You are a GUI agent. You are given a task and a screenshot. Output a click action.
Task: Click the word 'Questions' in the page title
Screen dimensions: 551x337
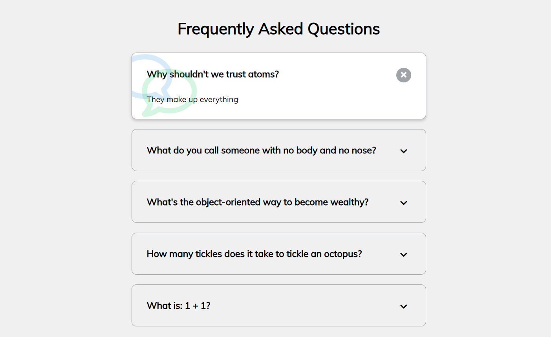tap(344, 29)
